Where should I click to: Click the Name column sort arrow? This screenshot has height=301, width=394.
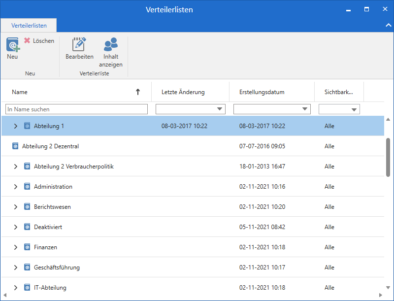coord(138,92)
